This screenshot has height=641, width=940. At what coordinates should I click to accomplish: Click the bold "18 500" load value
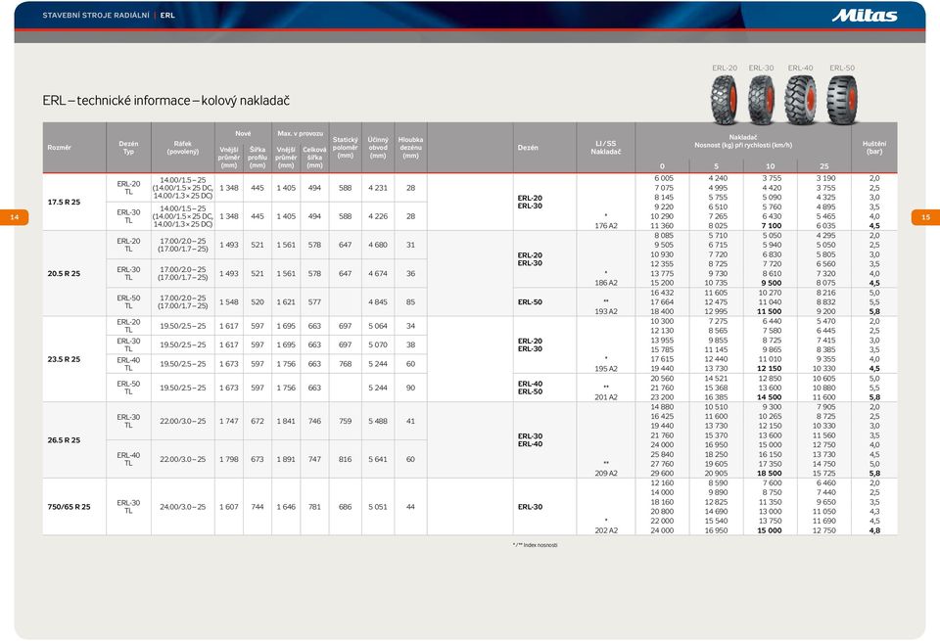770,474
